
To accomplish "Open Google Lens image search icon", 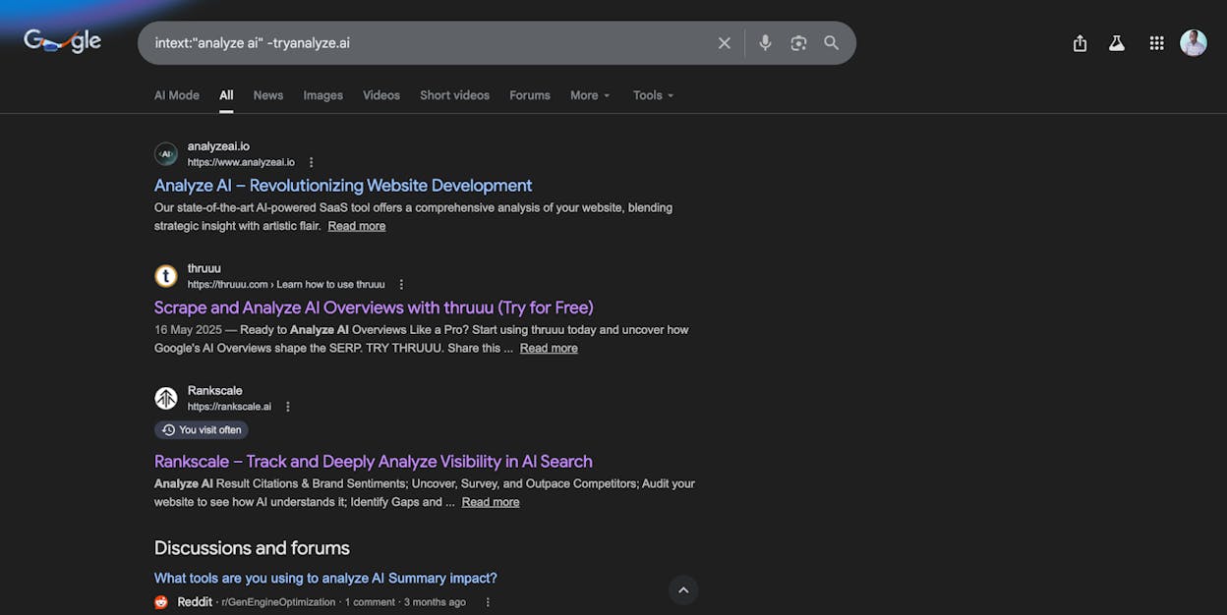I will tap(798, 43).
